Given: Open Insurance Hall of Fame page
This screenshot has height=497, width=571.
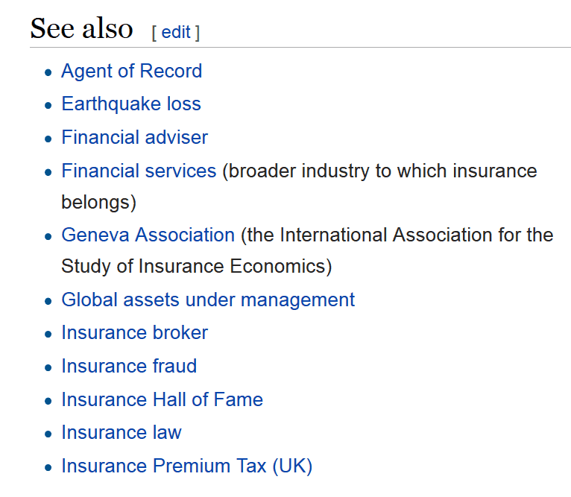Looking at the screenshot, I should 162,399.
